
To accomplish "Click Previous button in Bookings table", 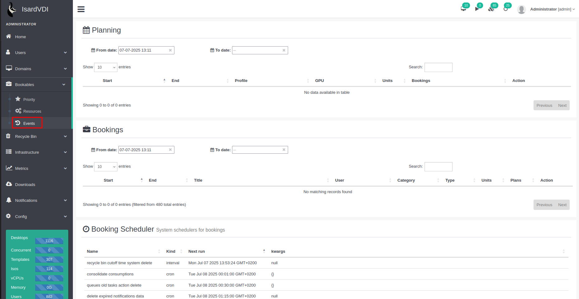I will tap(544, 205).
